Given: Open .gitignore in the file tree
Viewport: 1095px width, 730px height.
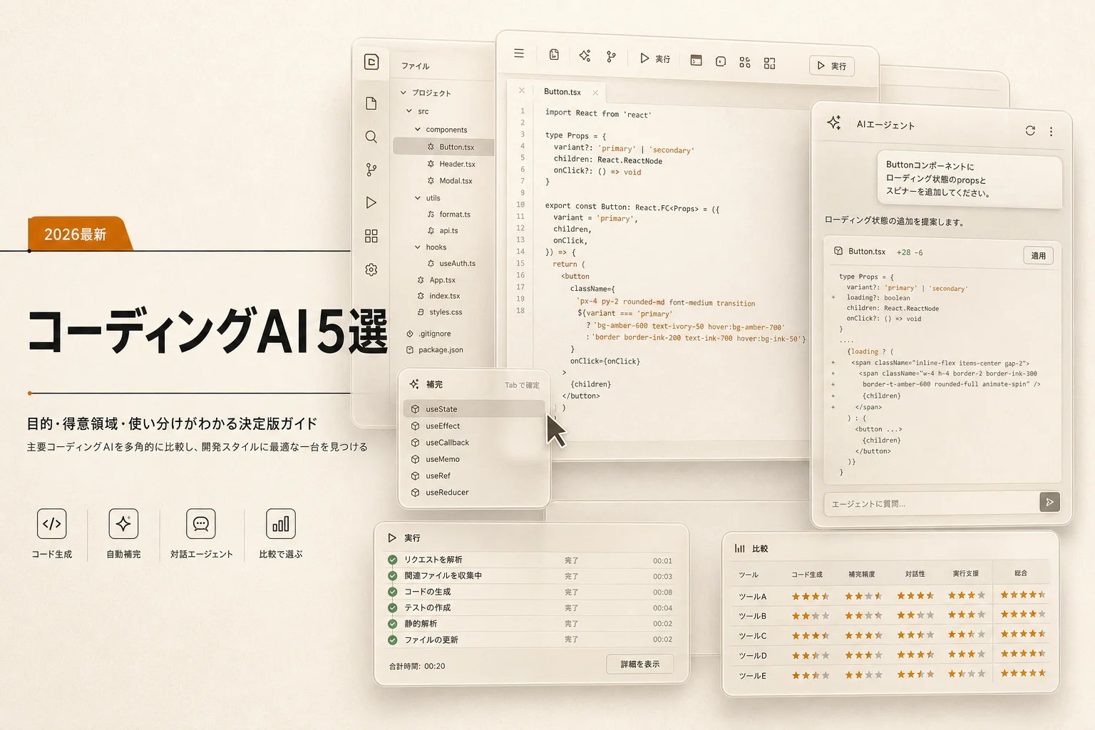Looking at the screenshot, I should tap(428, 334).
